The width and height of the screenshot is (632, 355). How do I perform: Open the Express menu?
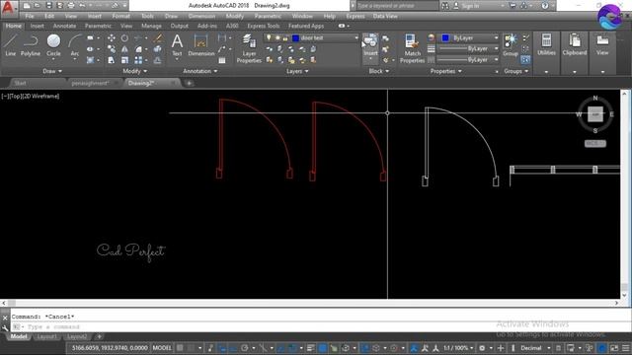point(355,16)
